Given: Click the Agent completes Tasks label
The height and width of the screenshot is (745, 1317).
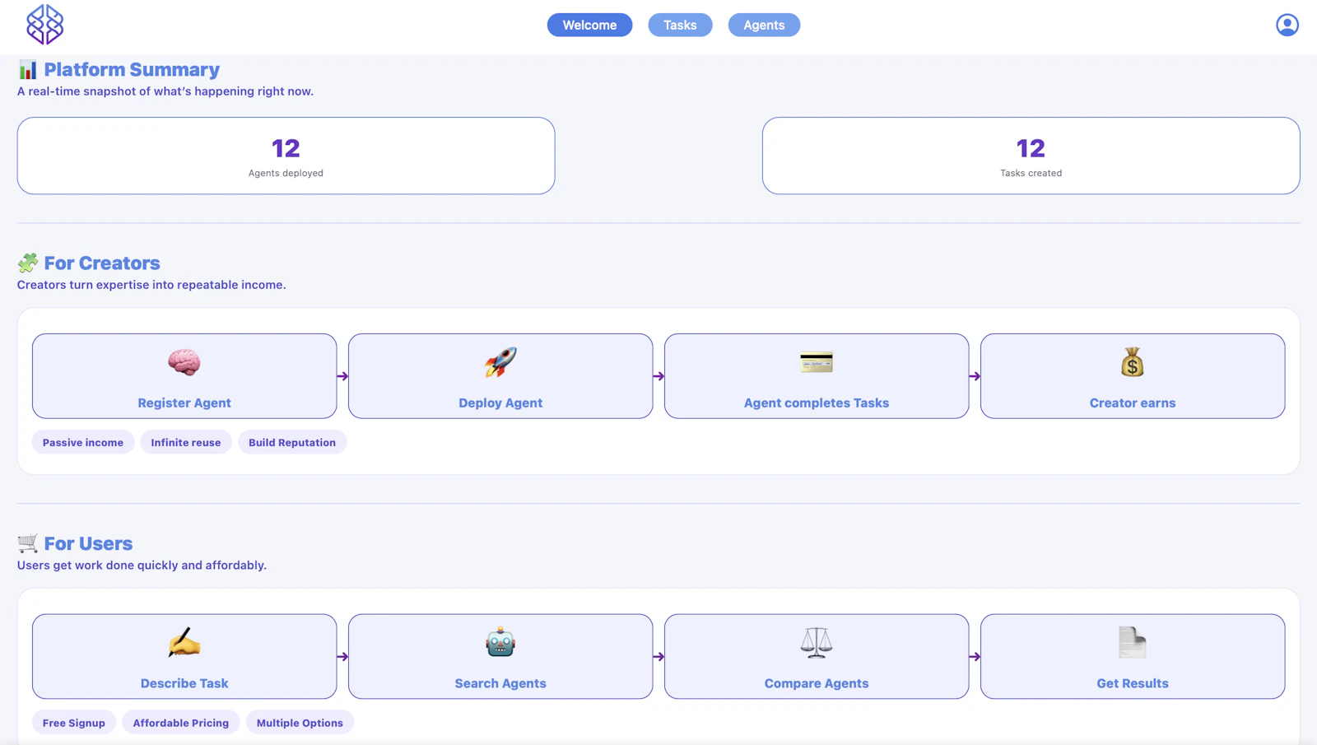Looking at the screenshot, I should click(817, 403).
